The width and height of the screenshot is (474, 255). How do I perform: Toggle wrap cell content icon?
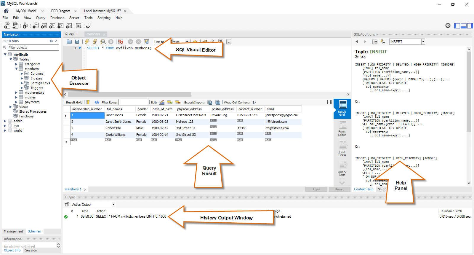254,102
